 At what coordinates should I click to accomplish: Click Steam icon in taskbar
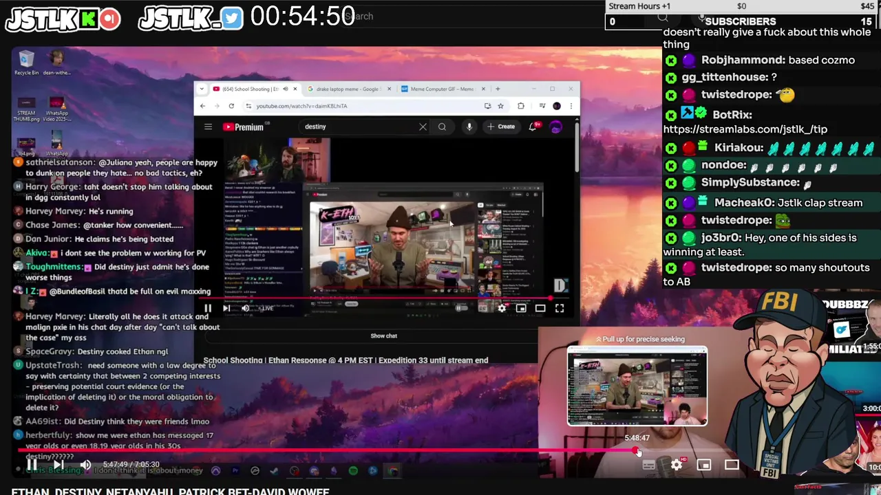pyautogui.click(x=274, y=471)
